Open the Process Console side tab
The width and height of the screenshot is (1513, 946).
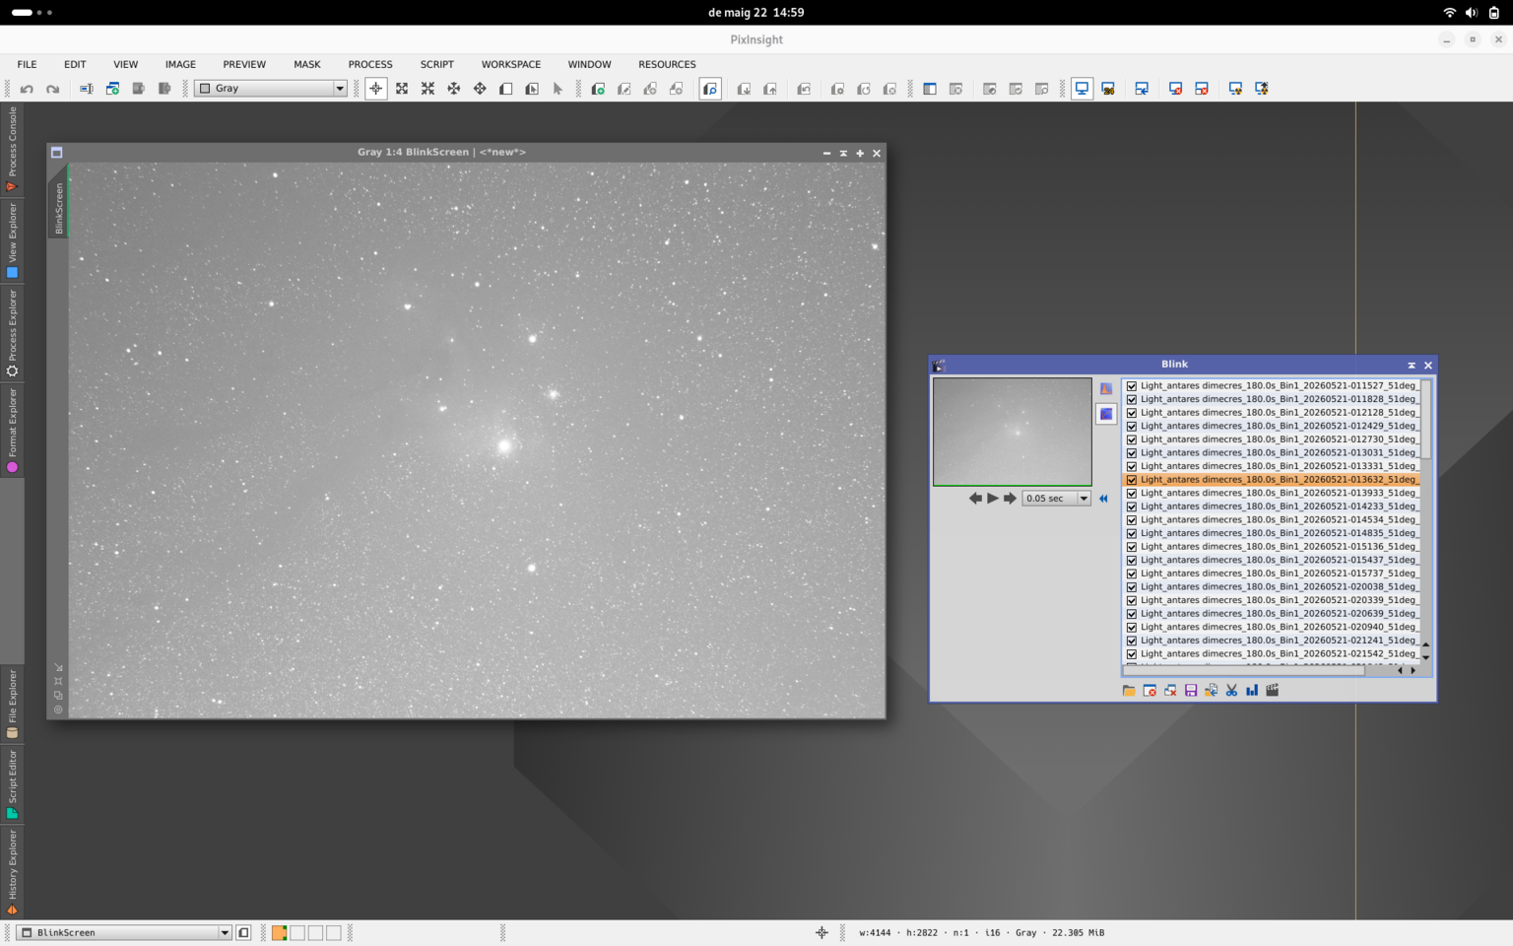12,149
